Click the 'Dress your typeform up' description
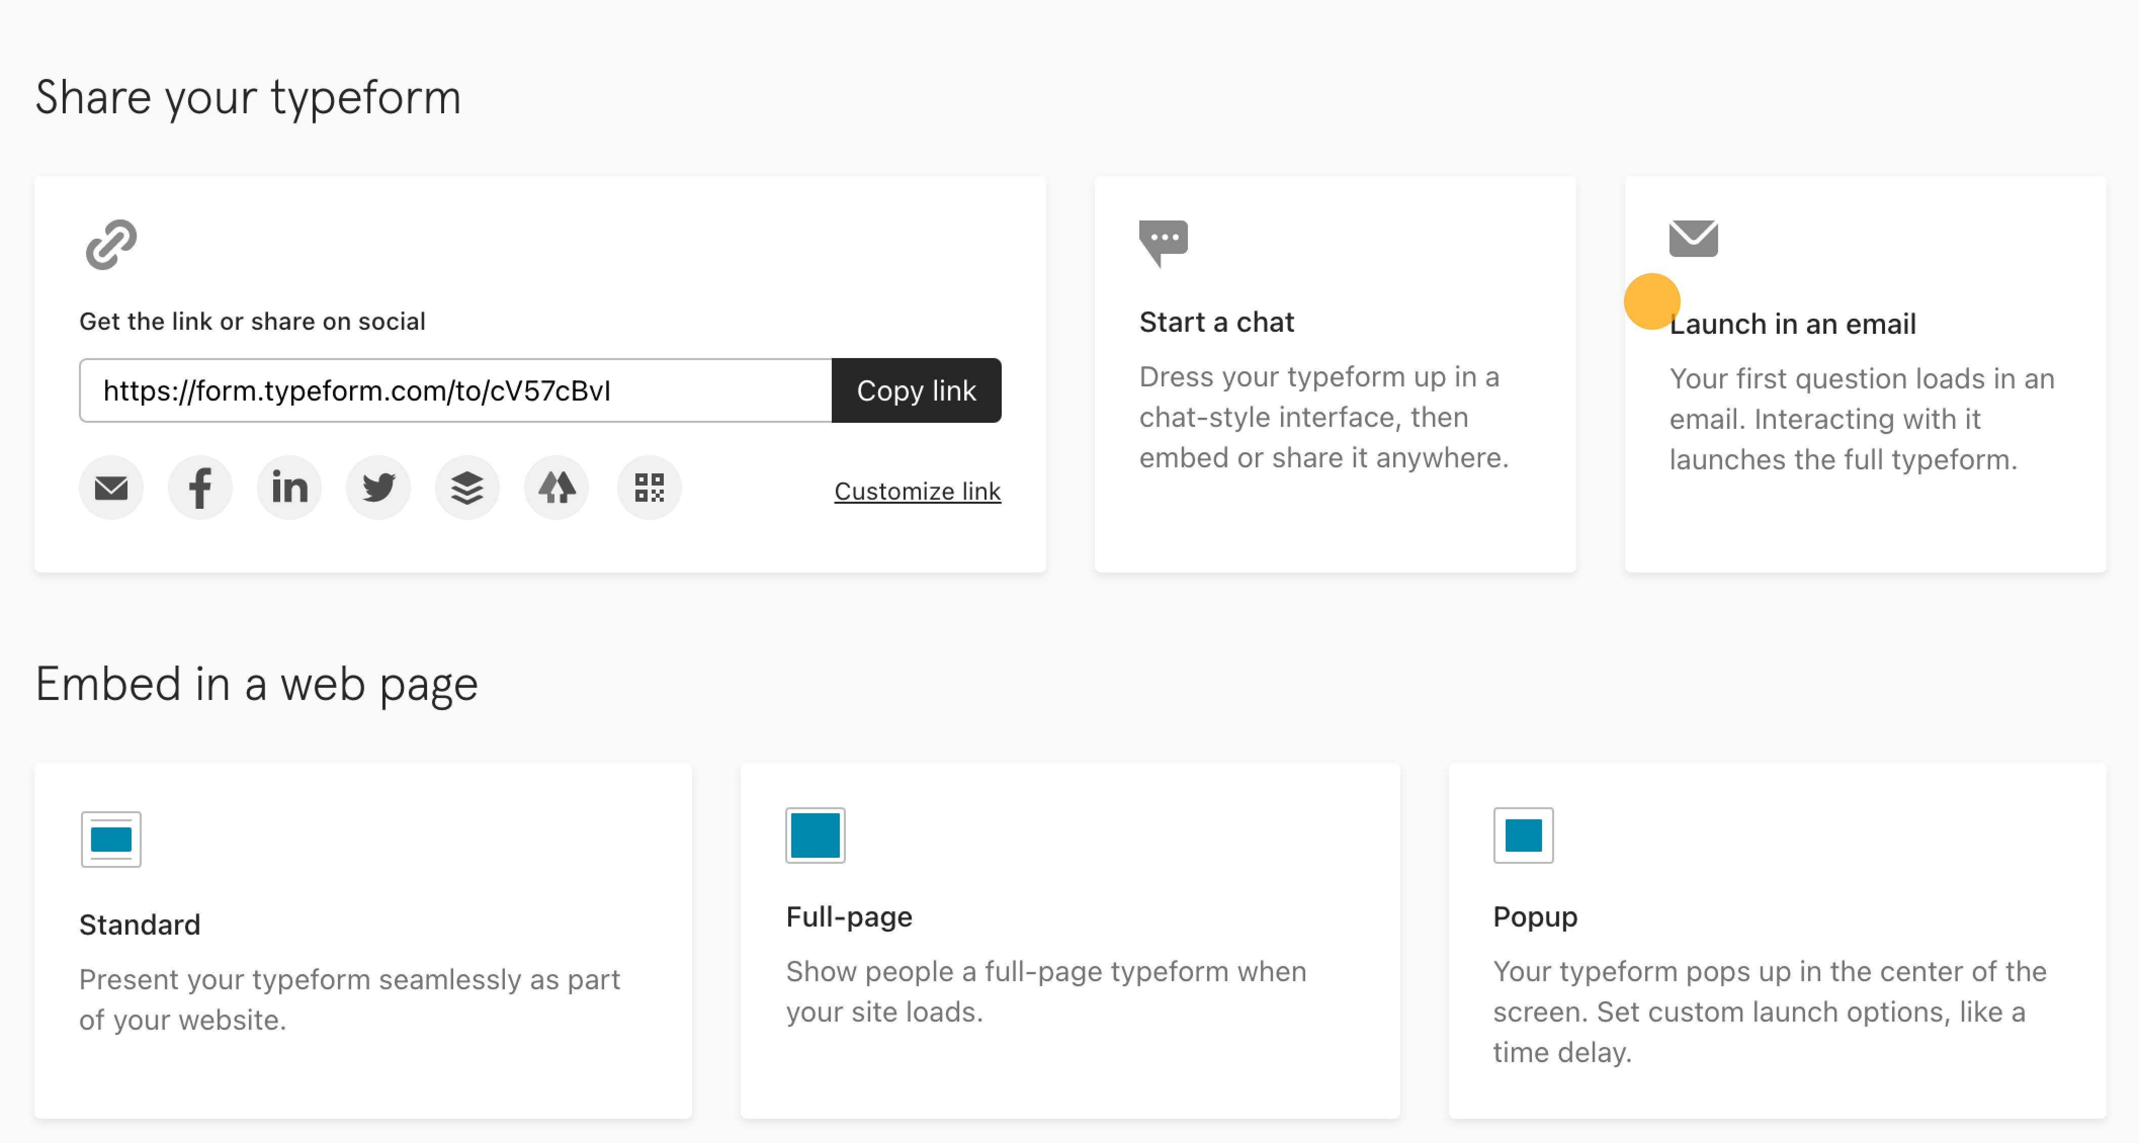This screenshot has width=2139, height=1143. (1323, 418)
